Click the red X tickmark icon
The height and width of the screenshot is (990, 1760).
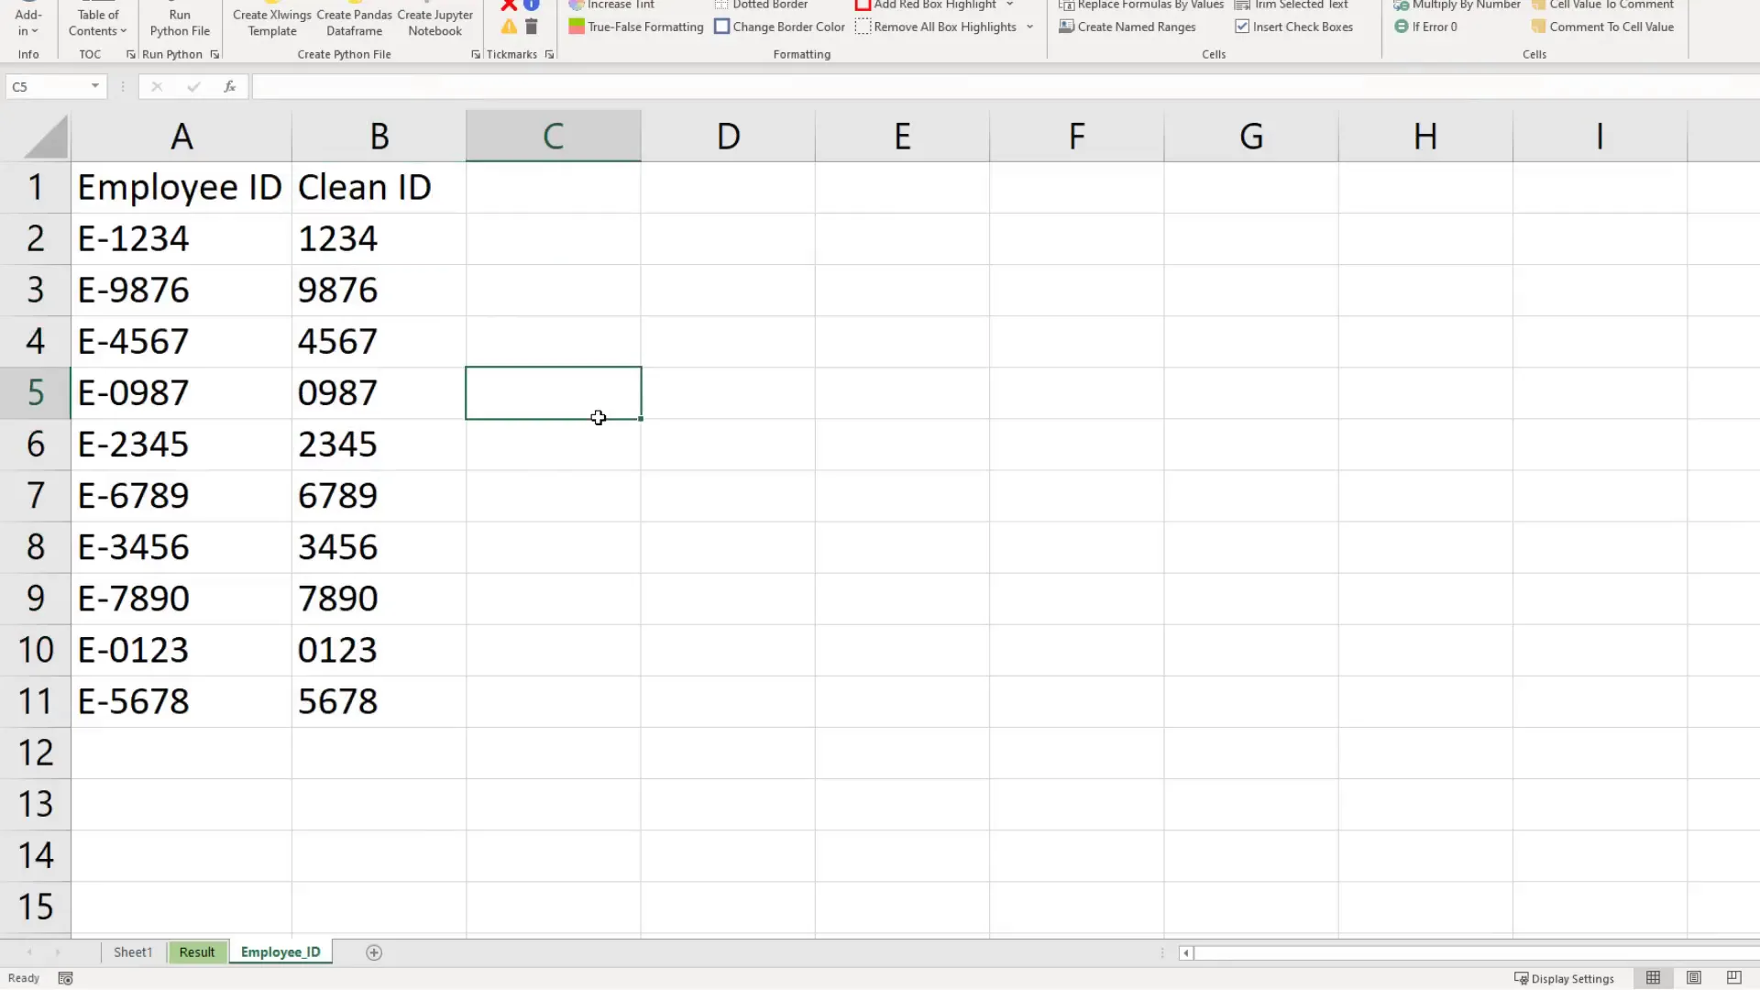(508, 5)
